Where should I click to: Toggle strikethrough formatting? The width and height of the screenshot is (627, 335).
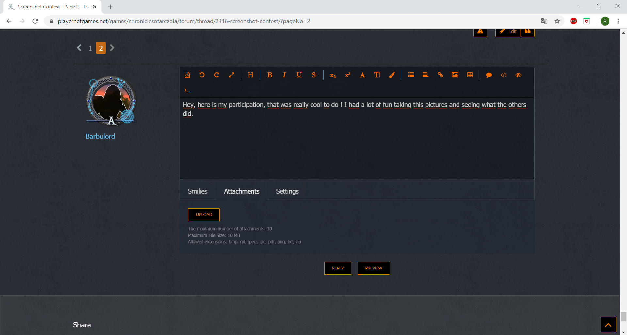click(314, 75)
